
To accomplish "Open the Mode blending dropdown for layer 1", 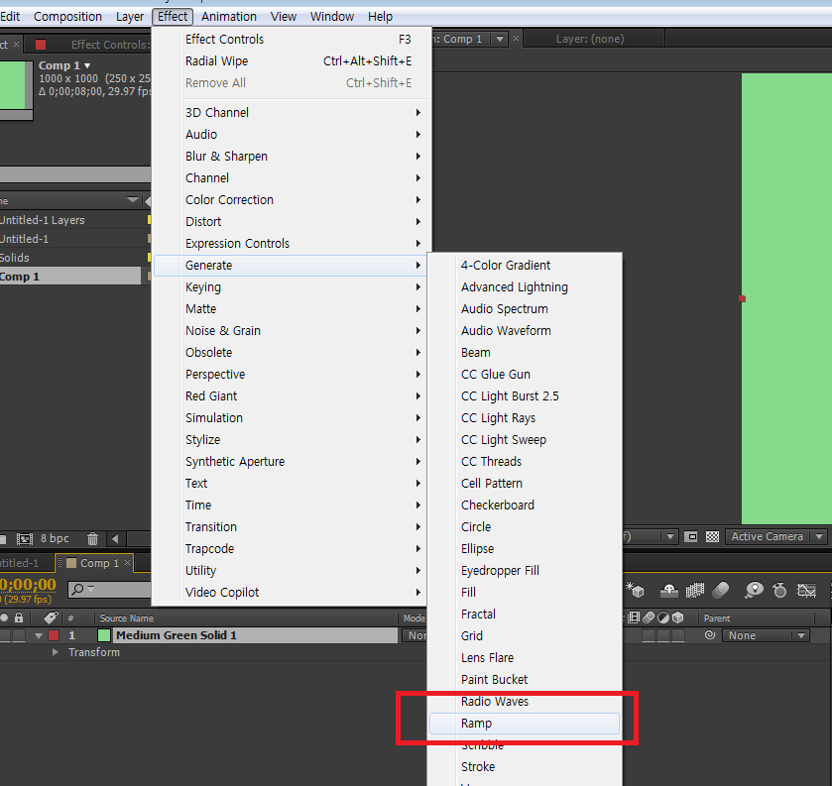I will (x=415, y=635).
